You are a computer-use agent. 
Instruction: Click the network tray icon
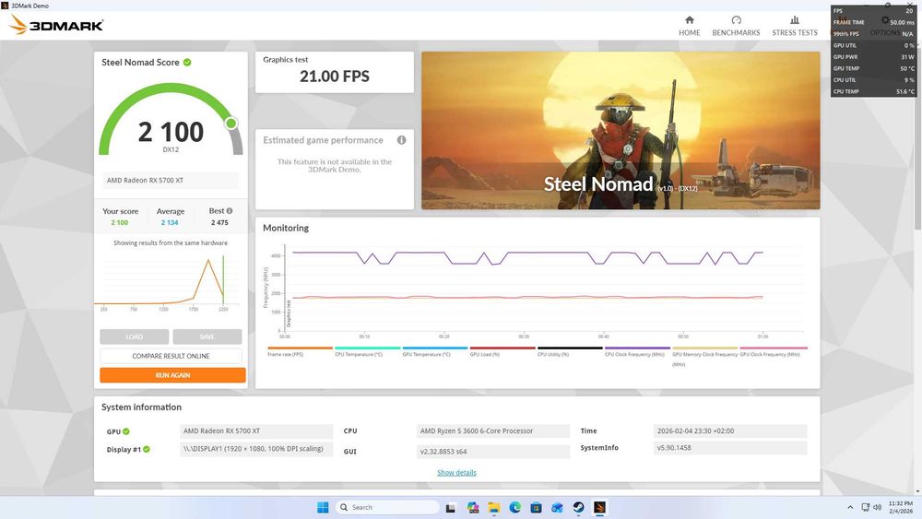[865, 507]
